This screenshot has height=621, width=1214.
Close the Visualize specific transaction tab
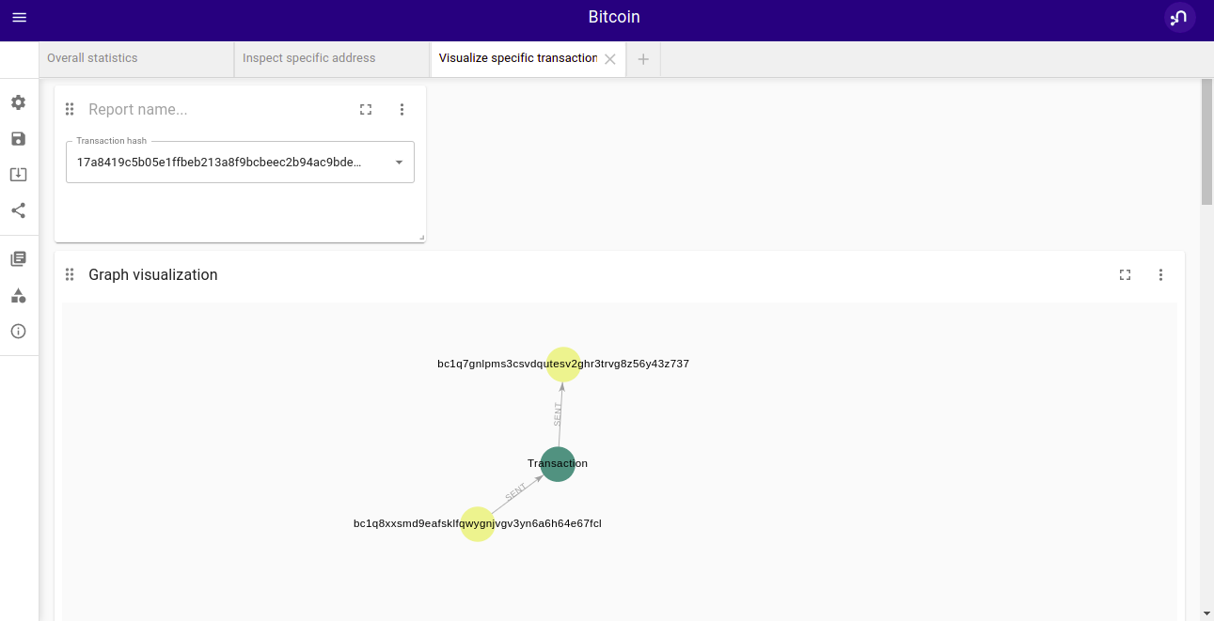[x=609, y=58]
